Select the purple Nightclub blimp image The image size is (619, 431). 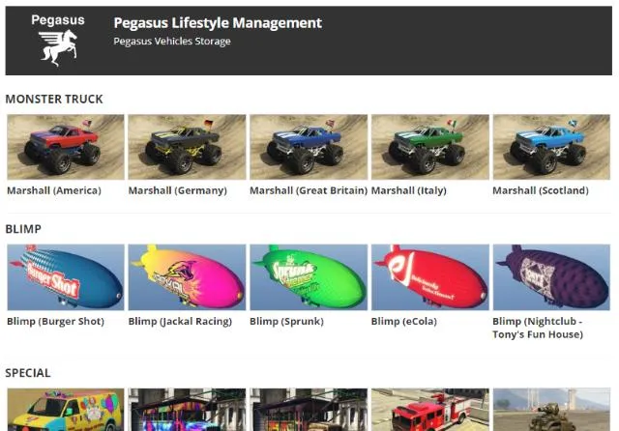click(551, 277)
